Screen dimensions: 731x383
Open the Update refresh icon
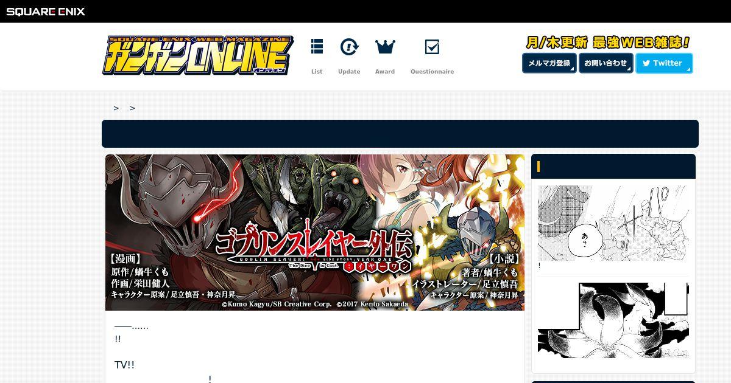pos(349,46)
